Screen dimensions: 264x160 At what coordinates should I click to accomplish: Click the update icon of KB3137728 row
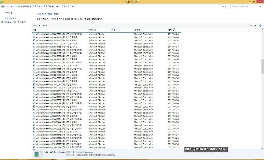[34, 43]
